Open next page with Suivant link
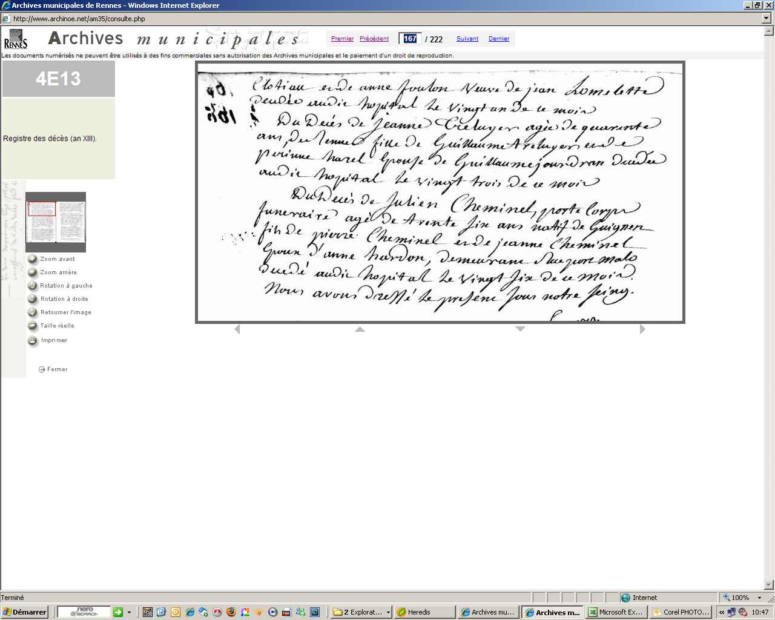The height and width of the screenshot is (620, 775). (467, 39)
